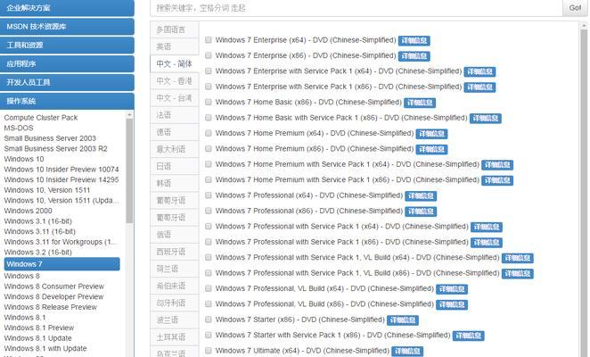Click the up arrow of OS list scrollbar
590x357 pixels.
coord(129,114)
